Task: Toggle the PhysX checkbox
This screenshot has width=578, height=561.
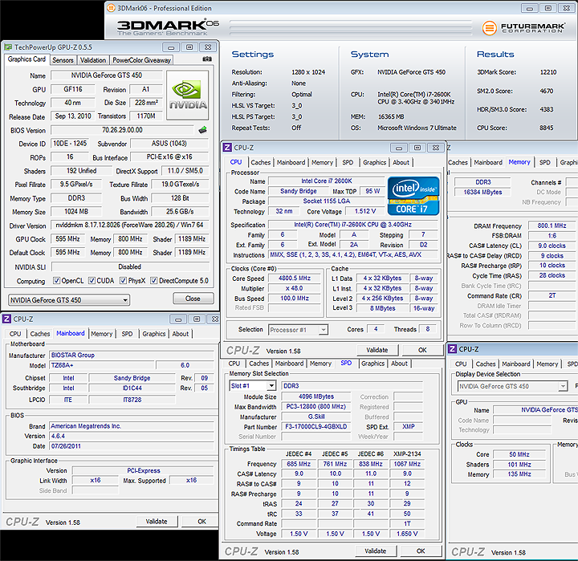Action: pyautogui.click(x=123, y=281)
